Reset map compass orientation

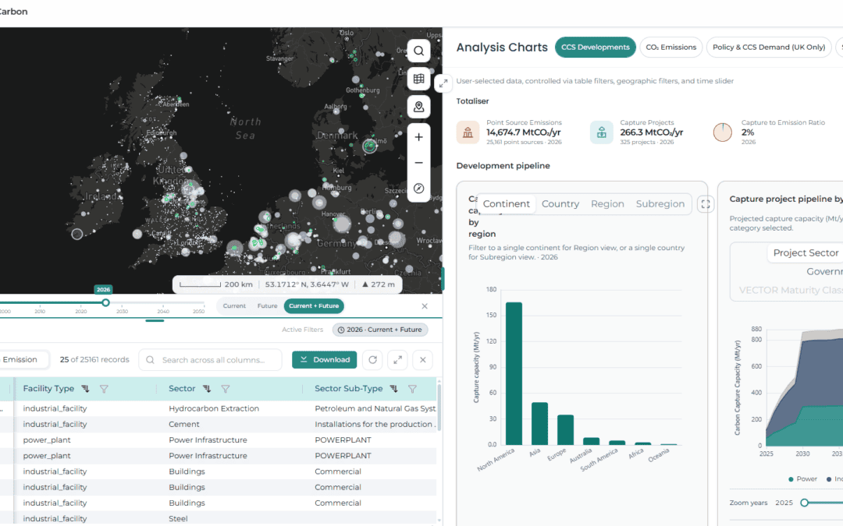[x=419, y=189]
